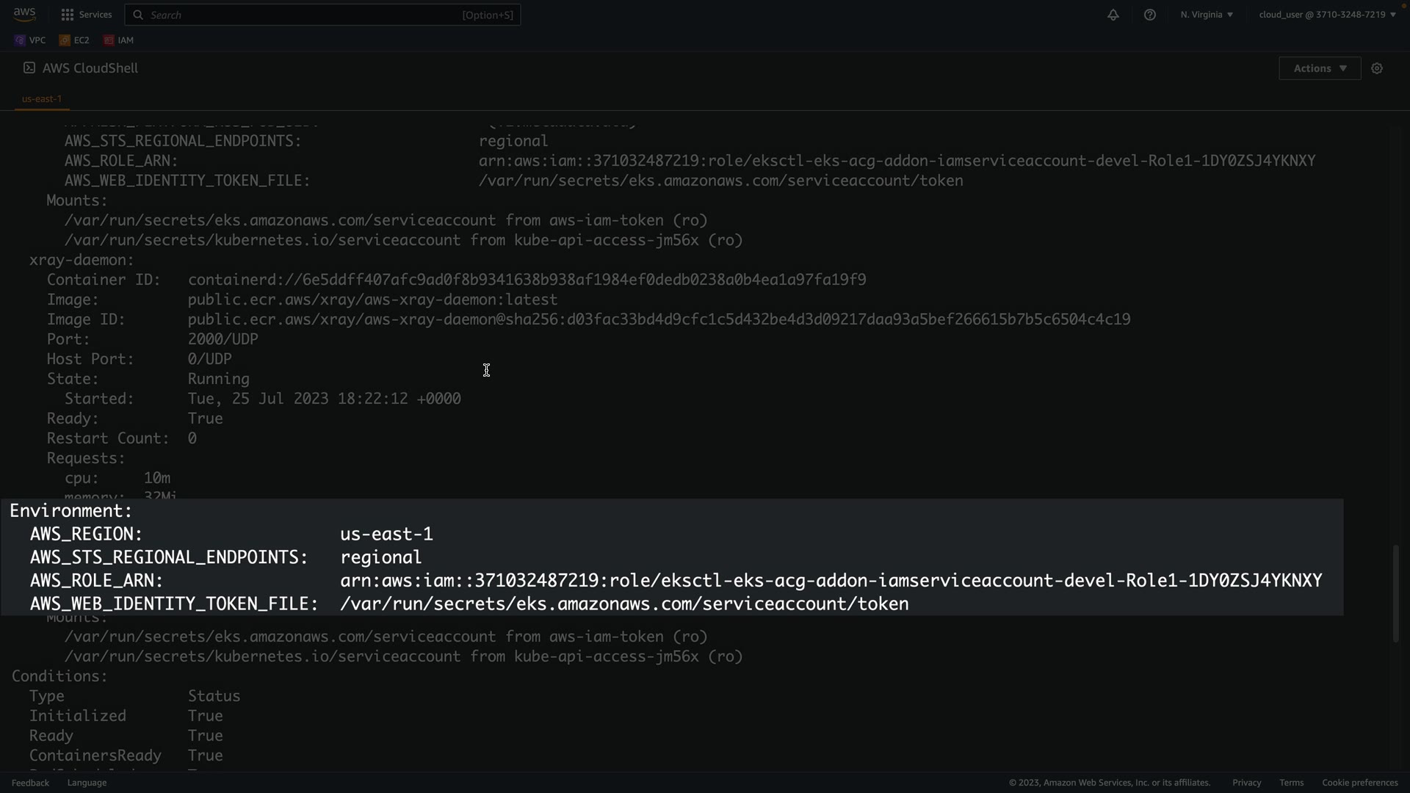Click the terminal vertical scrollbar thumb
This screenshot has height=793, width=1410.
[x=1395, y=593]
